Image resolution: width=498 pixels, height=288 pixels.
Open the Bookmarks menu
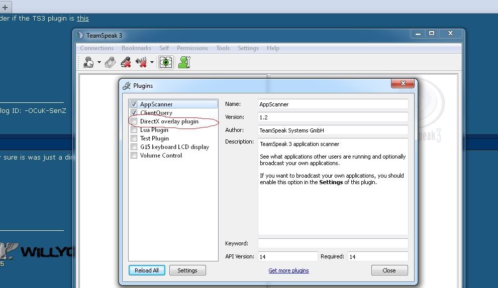(136, 48)
